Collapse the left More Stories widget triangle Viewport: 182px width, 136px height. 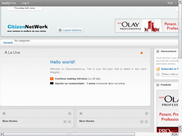4,114
